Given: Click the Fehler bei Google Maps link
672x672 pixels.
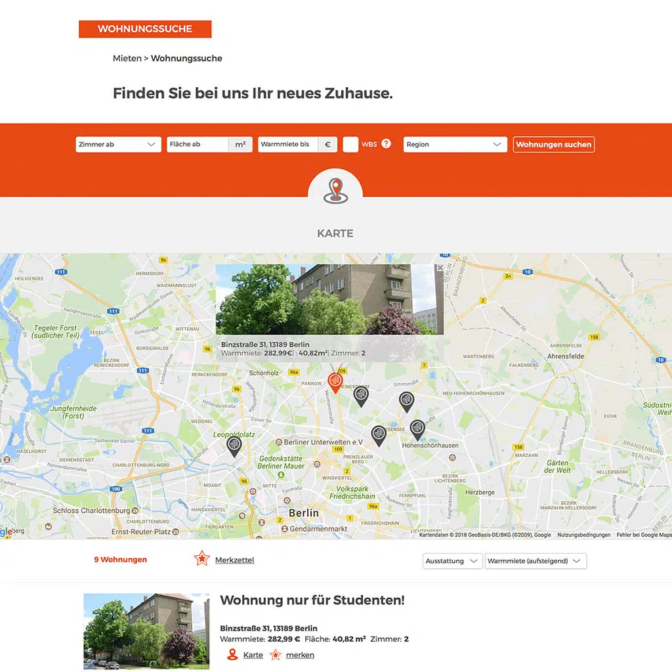Looking at the screenshot, I should pos(644,535).
